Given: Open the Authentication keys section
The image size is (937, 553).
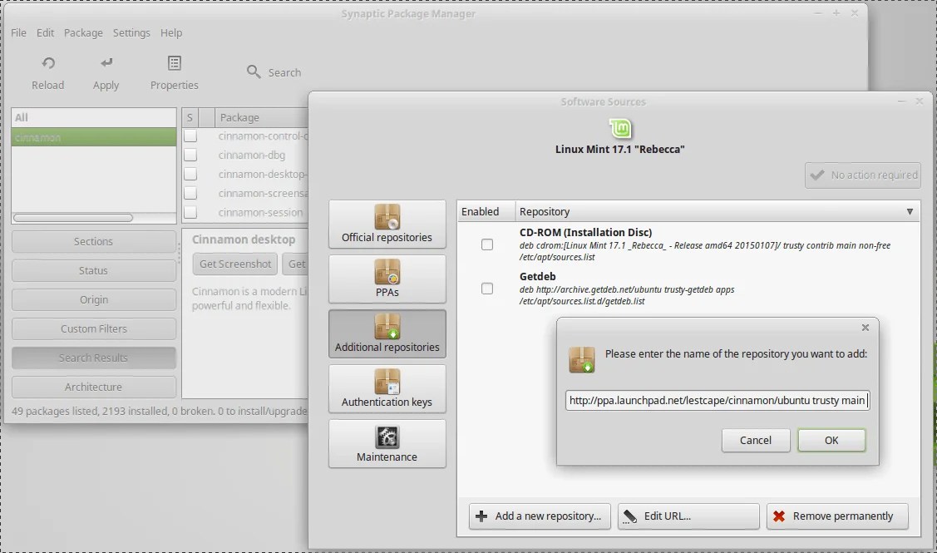Looking at the screenshot, I should pos(387,388).
